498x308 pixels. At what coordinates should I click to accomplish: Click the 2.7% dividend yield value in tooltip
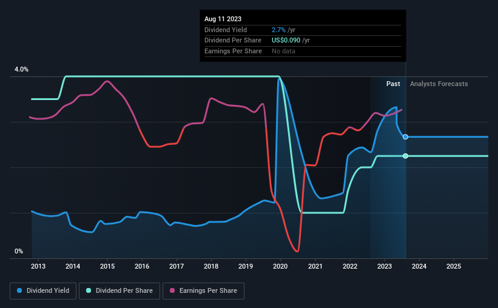[278, 30]
